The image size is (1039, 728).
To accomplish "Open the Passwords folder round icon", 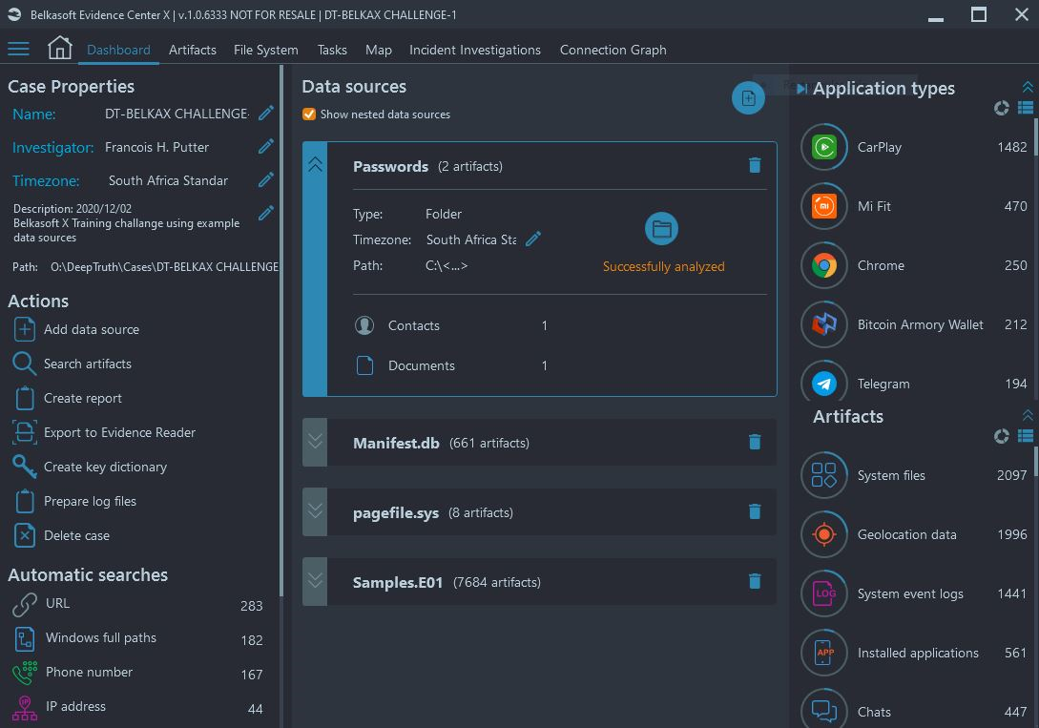I will tap(661, 229).
